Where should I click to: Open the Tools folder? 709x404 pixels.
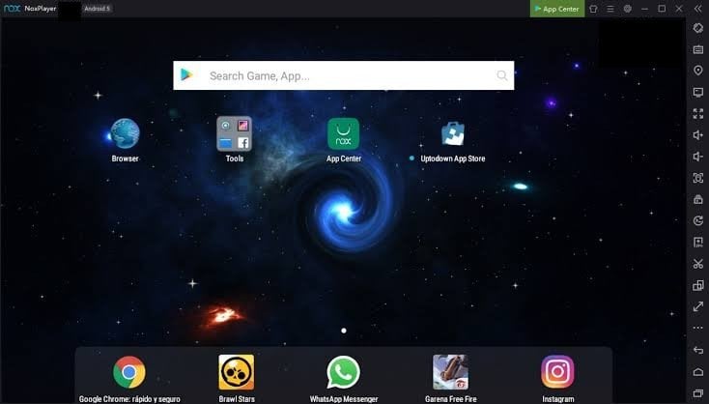click(x=234, y=133)
